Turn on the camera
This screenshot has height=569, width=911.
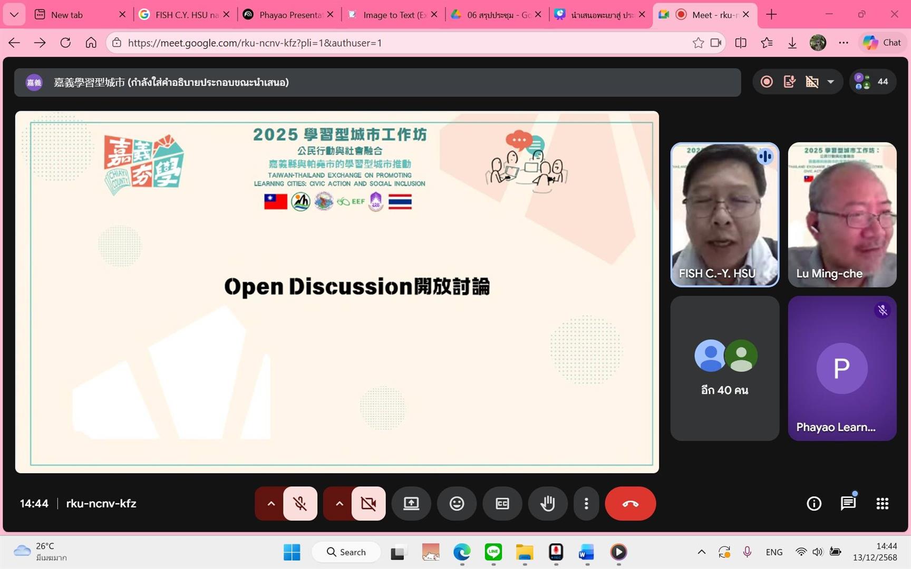(369, 504)
